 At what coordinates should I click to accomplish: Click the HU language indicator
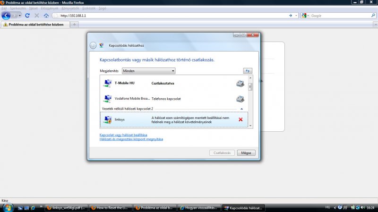pos(327,207)
